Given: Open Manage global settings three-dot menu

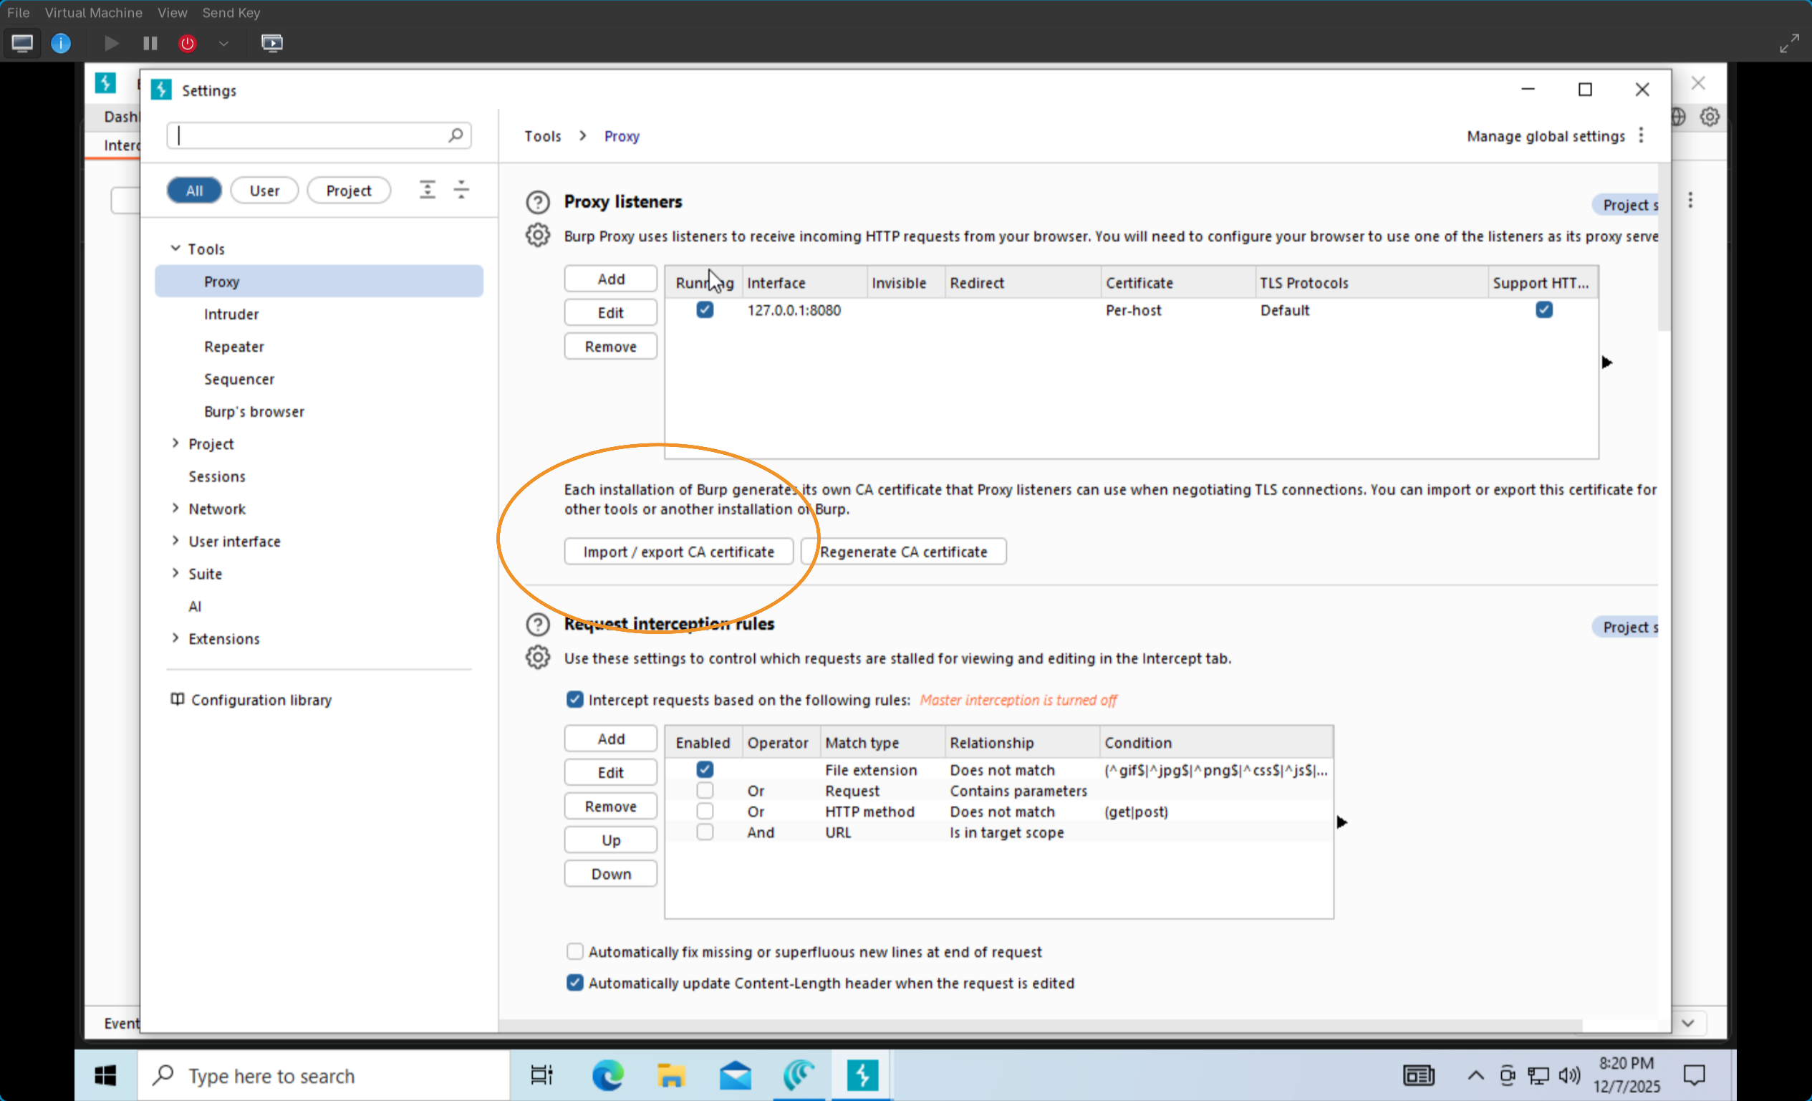Looking at the screenshot, I should coord(1641,135).
